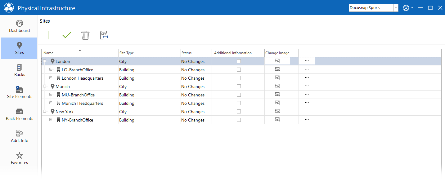This screenshot has width=445, height=186.
Task: Check Additional Information box for NY-BranchOffice
Action: tap(239, 120)
